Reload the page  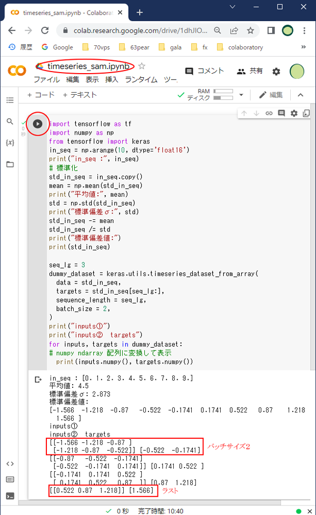[x=45, y=31]
